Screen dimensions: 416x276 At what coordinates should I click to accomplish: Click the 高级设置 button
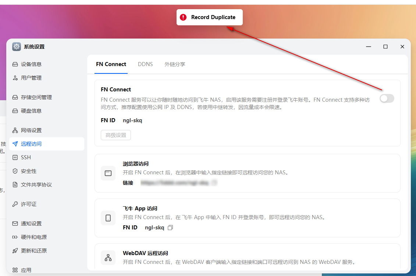(115, 135)
